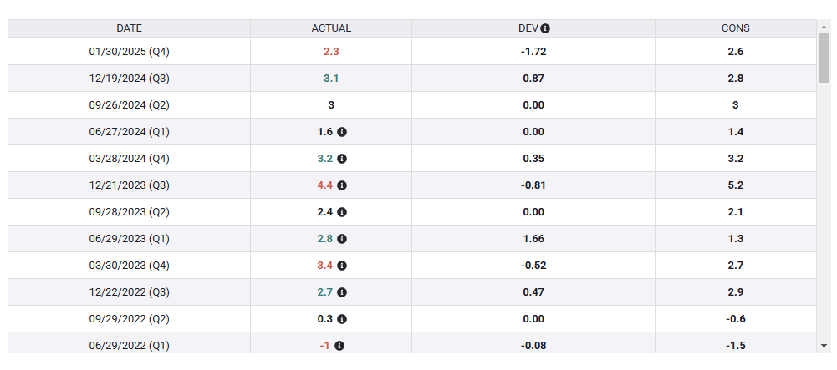Viewport: 837px width, 370px height.
Task: Click info icon beside 2.8 actual value
Action: click(342, 239)
